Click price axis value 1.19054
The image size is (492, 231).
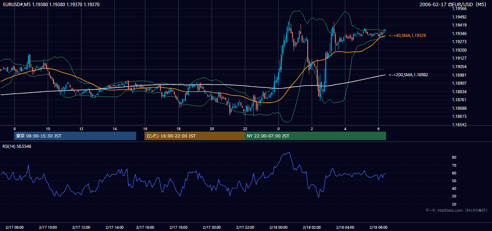click(x=459, y=67)
